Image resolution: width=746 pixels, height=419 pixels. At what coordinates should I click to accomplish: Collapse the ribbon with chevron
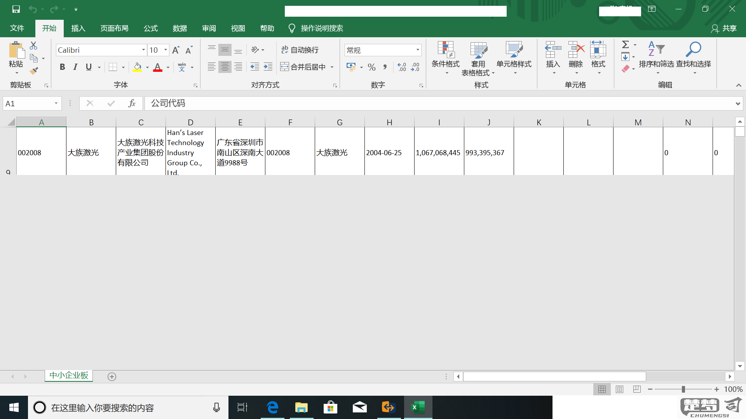(x=739, y=85)
